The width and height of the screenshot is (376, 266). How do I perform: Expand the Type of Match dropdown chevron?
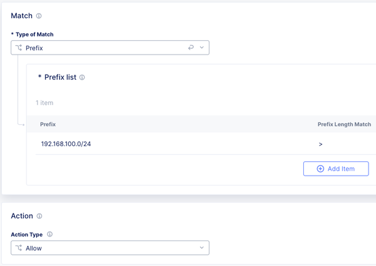202,48
